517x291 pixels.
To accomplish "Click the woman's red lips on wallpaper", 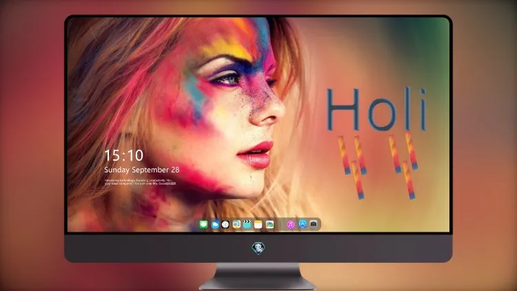I will pos(256,154).
